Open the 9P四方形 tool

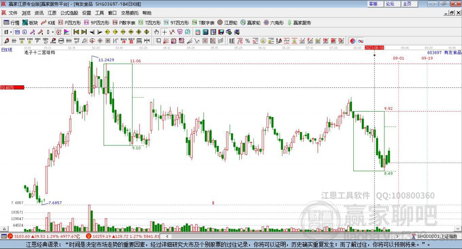click(x=97, y=23)
